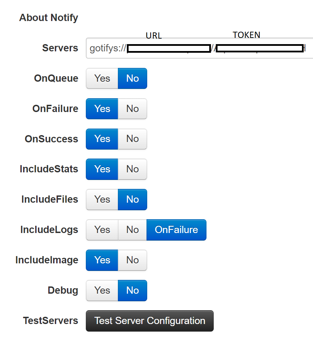Enable OnQueue notifications by clicking Yes
This screenshot has width=313, height=344.
[x=102, y=78]
